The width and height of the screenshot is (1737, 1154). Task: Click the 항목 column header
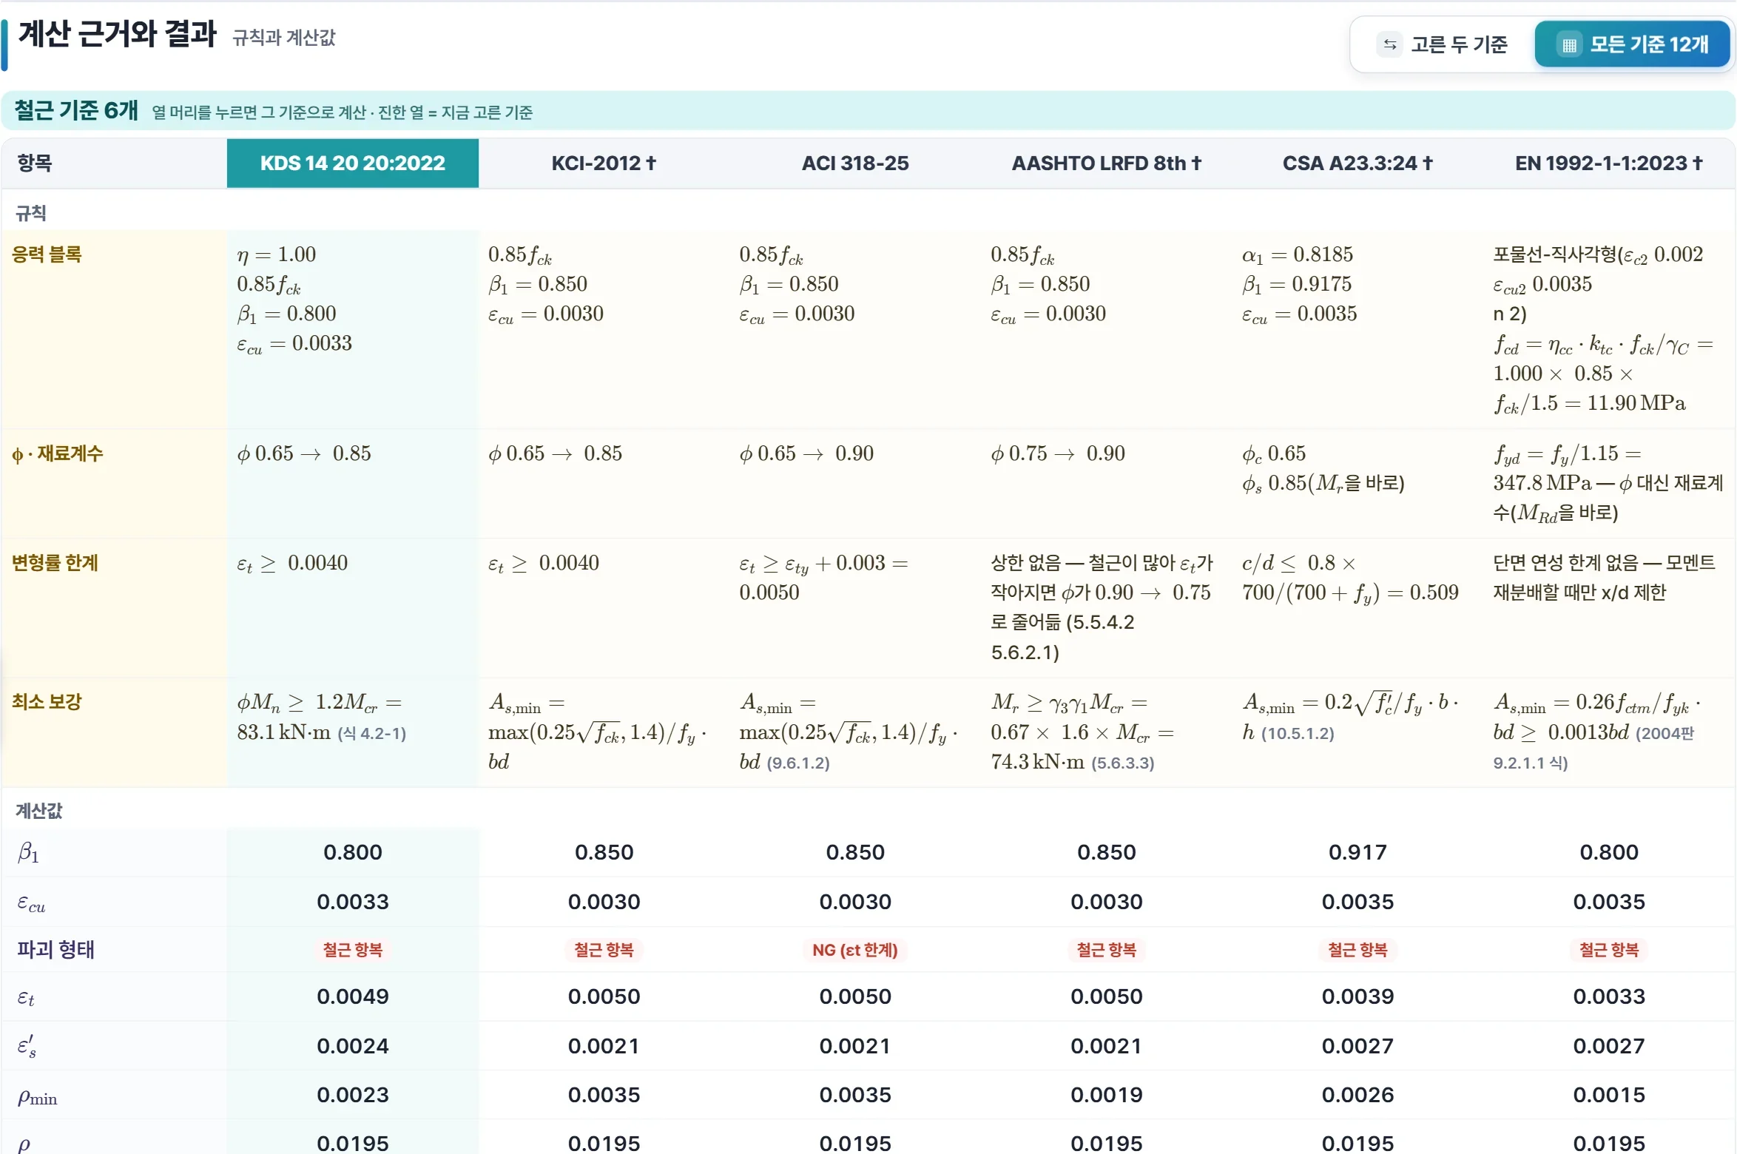pyautogui.click(x=35, y=163)
